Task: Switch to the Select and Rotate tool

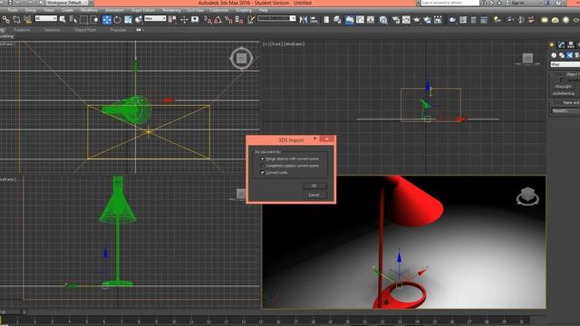Action: click(x=117, y=20)
